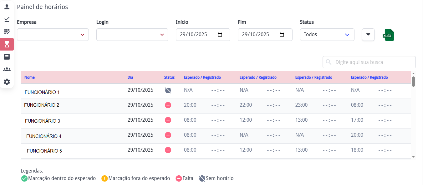Export the table with the XLSX icon

click(389, 35)
